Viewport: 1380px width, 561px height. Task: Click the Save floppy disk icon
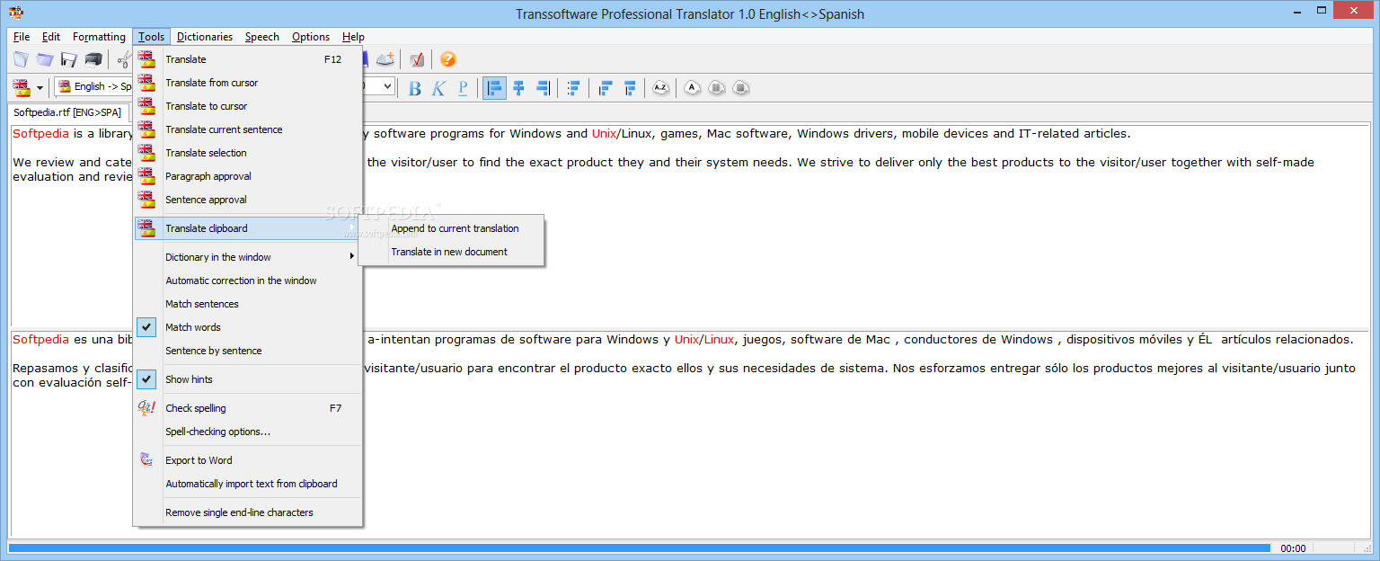click(x=69, y=59)
